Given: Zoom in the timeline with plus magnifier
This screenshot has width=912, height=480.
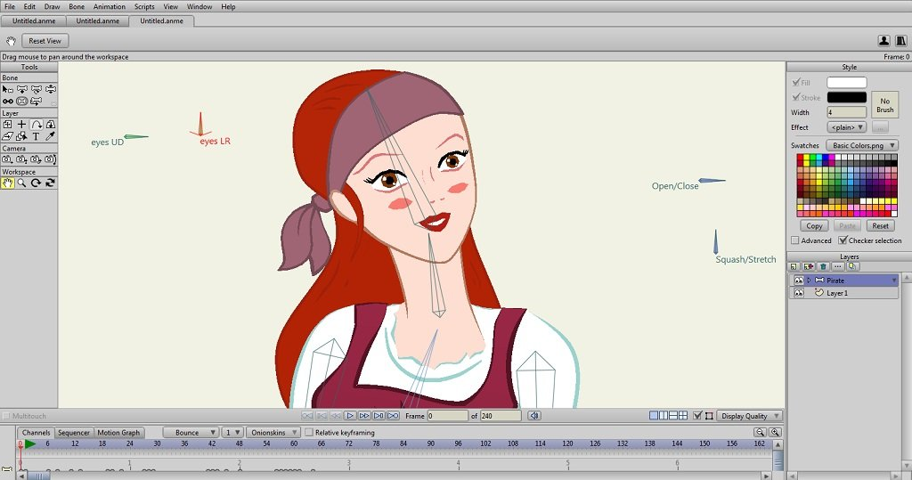Looking at the screenshot, I should 775,432.
